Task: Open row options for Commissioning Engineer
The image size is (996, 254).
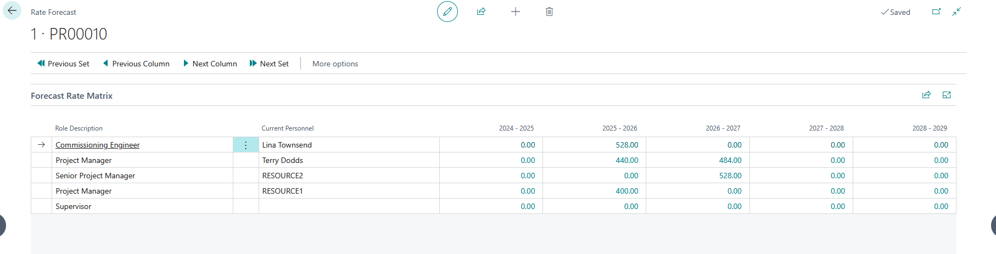Action: pos(245,145)
